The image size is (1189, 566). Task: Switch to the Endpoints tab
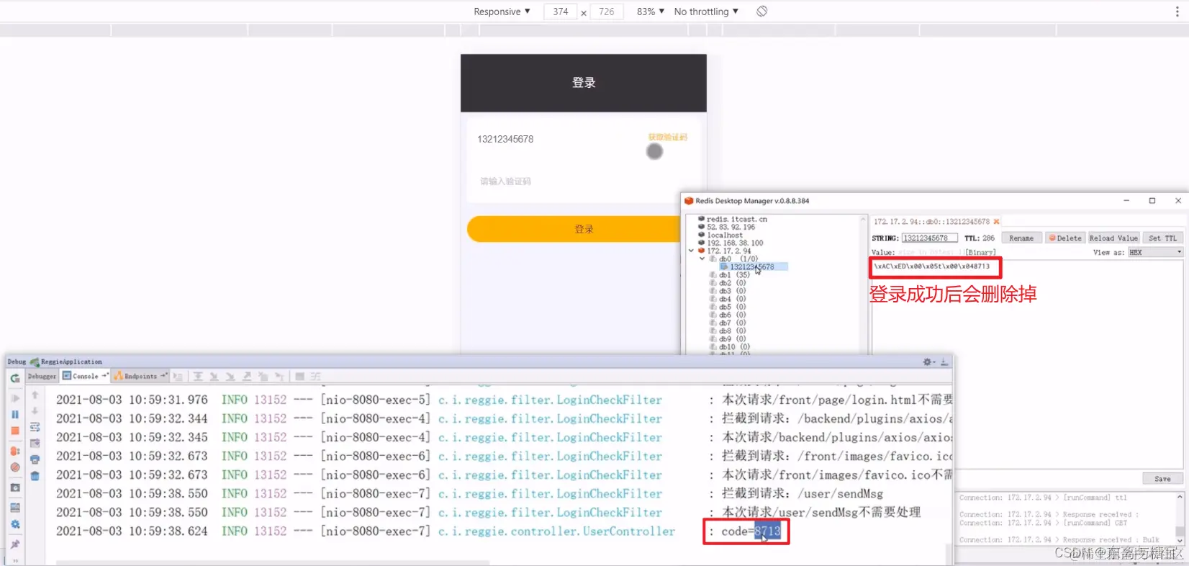140,377
